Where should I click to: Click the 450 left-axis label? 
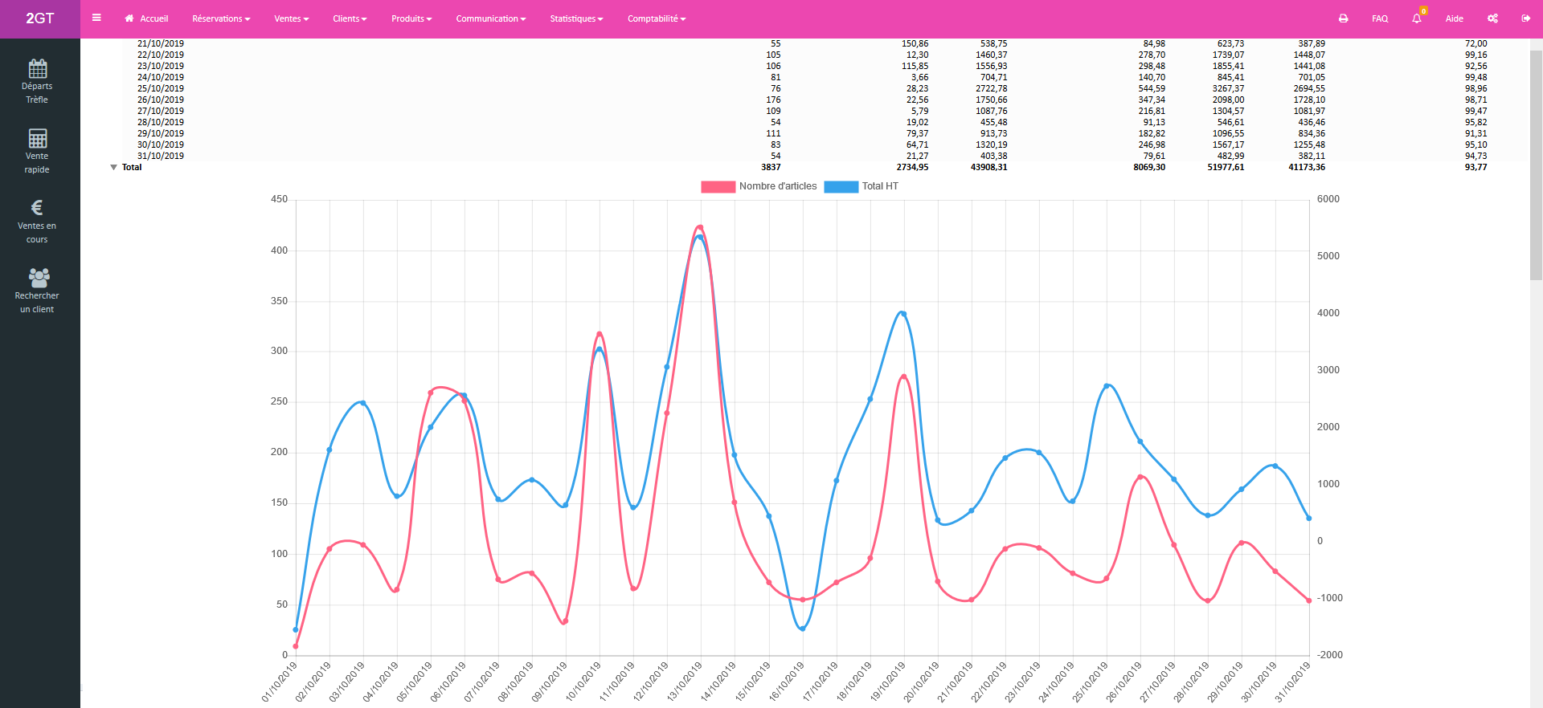click(x=279, y=199)
